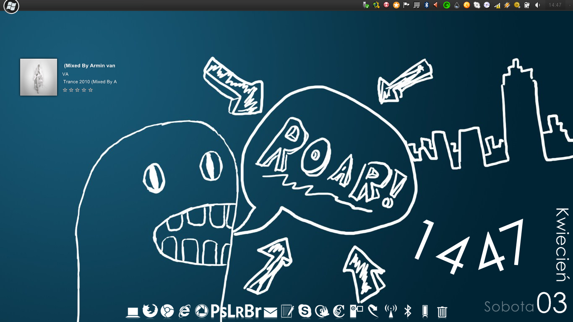Open Photoshop (Ps) dock icon
Screen dimensions: 573x322
[219, 311]
